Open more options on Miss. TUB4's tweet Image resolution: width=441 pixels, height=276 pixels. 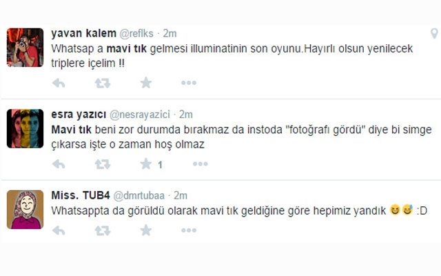(189, 230)
